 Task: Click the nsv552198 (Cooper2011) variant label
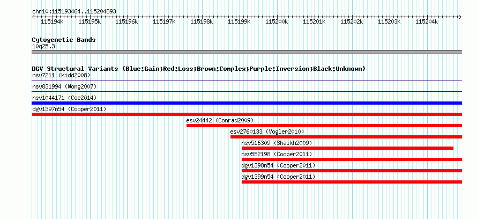pyautogui.click(x=277, y=154)
